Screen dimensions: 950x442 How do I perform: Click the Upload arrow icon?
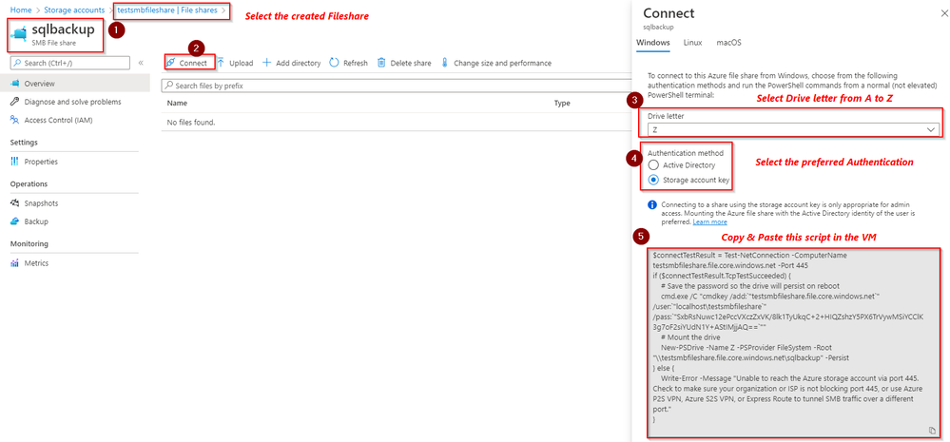221,63
